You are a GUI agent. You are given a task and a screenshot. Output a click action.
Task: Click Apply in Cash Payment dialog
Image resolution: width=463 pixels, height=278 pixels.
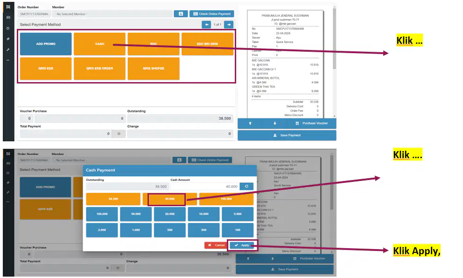click(x=242, y=245)
